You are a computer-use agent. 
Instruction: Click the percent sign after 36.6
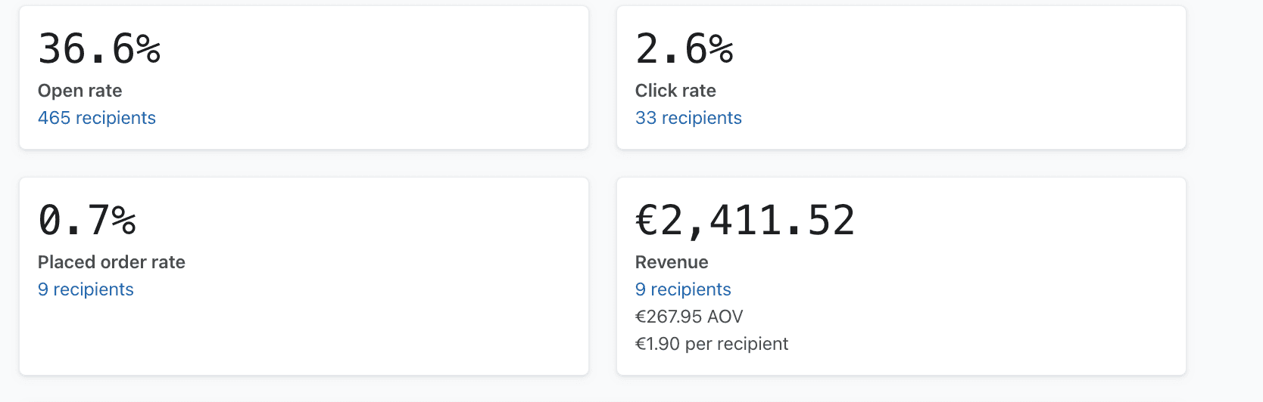click(148, 49)
